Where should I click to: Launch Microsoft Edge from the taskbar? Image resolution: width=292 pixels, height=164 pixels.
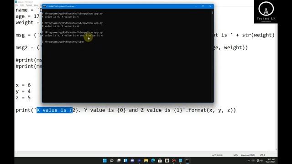(x=153, y=160)
